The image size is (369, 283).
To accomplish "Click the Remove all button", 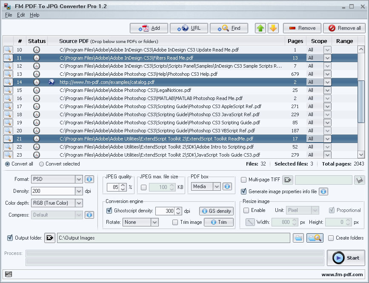I will pos(344,28).
